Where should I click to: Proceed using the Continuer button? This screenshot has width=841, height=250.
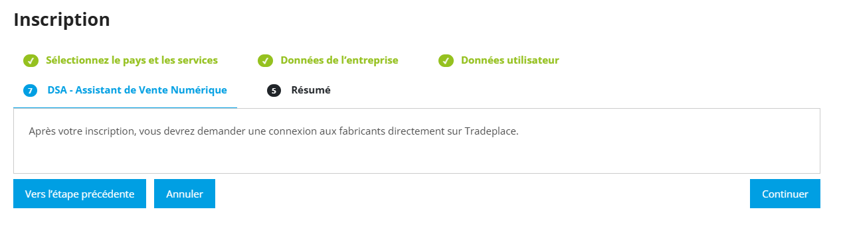tap(785, 194)
